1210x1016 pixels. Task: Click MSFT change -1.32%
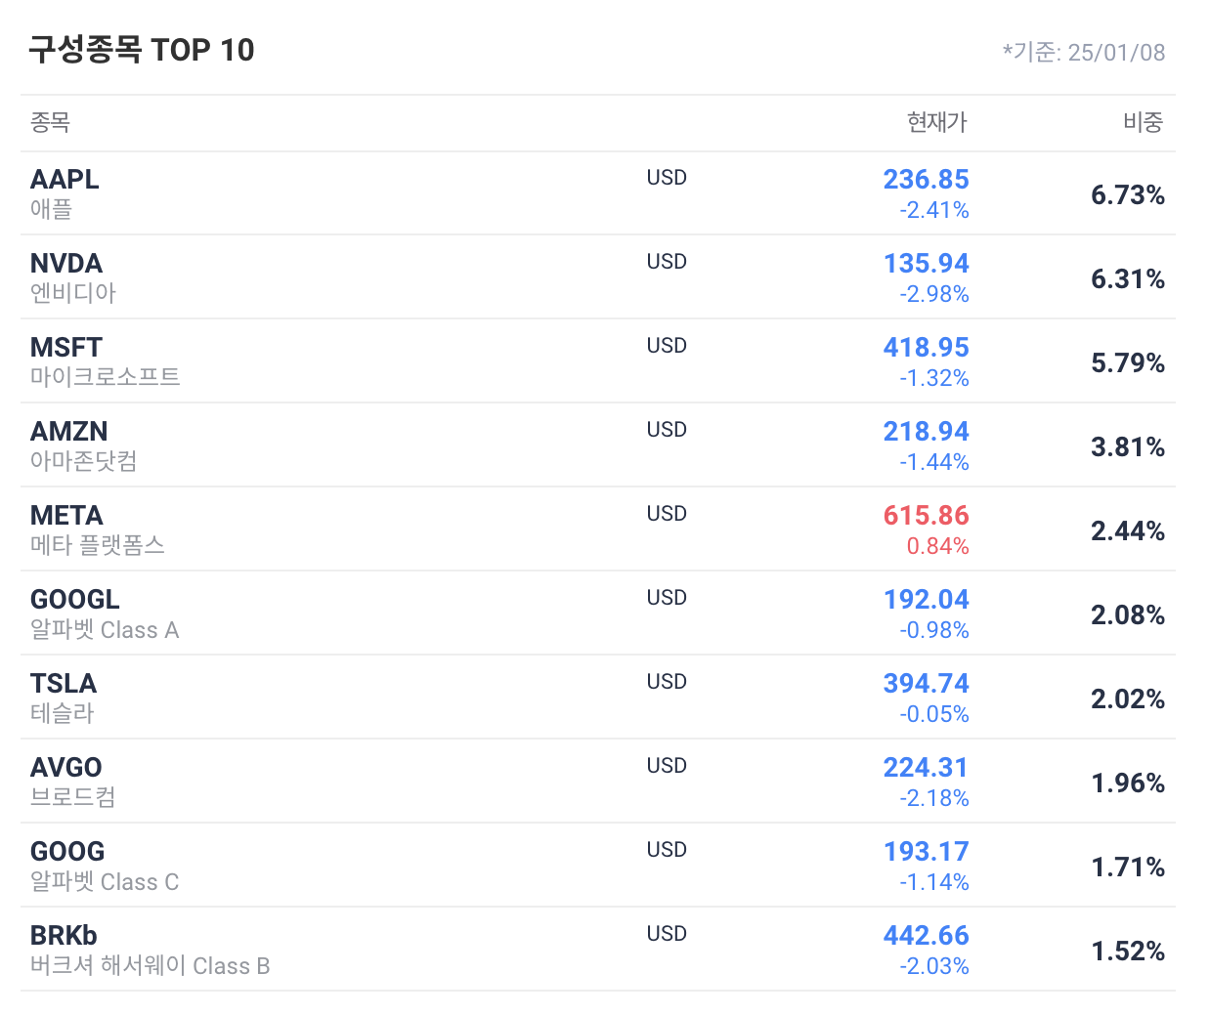click(x=934, y=378)
